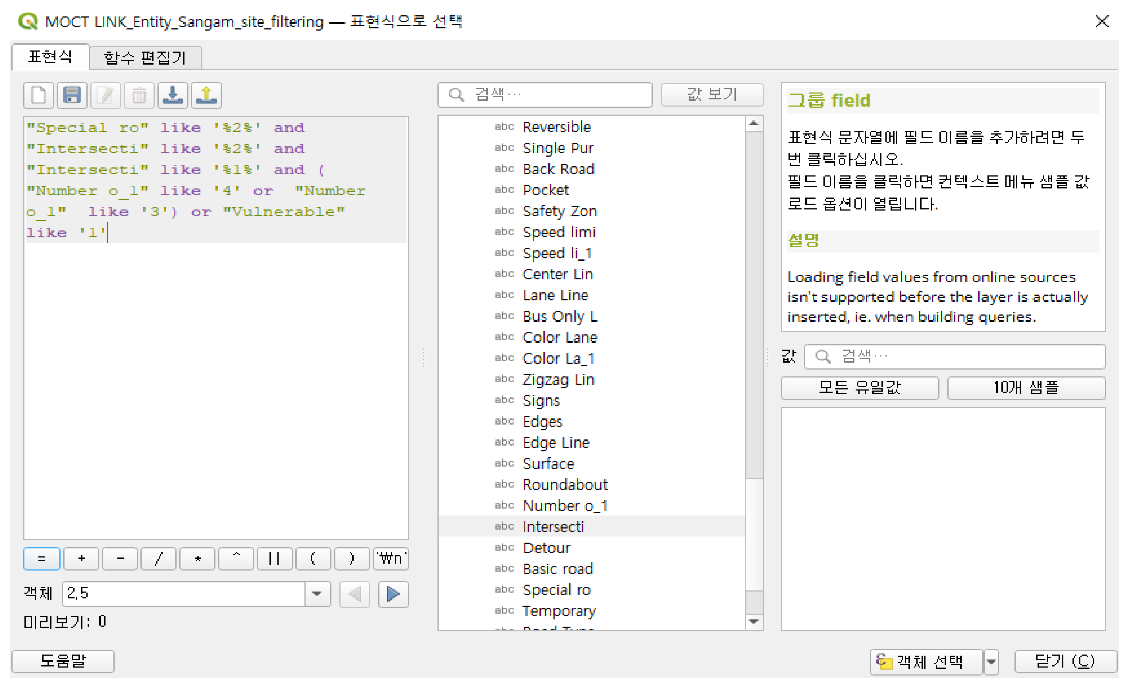Image resolution: width=1128 pixels, height=689 pixels.
Task: Import user expressions from file
Action: [x=172, y=95]
